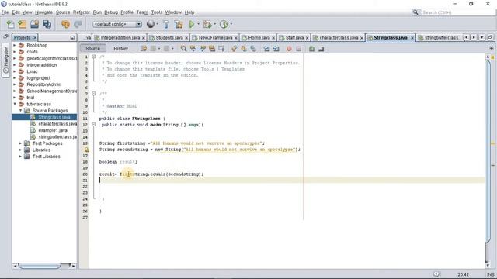The width and height of the screenshot is (497, 279).
Task: Click the Comment icon in editor toolbar
Action: click(x=311, y=49)
